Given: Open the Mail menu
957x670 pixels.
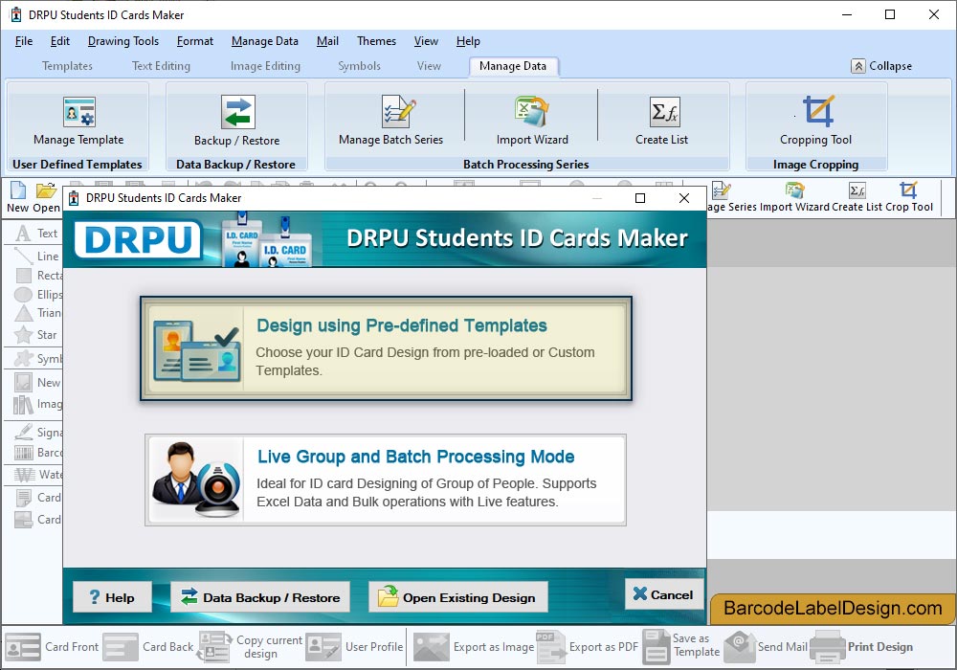Looking at the screenshot, I should pos(327,41).
